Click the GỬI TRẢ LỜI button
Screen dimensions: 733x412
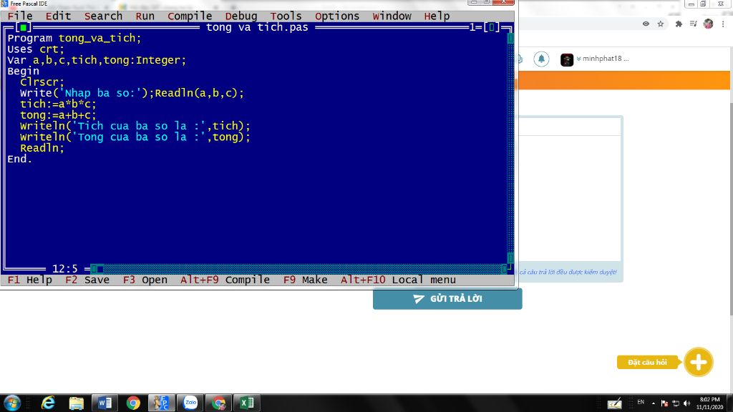447,298
